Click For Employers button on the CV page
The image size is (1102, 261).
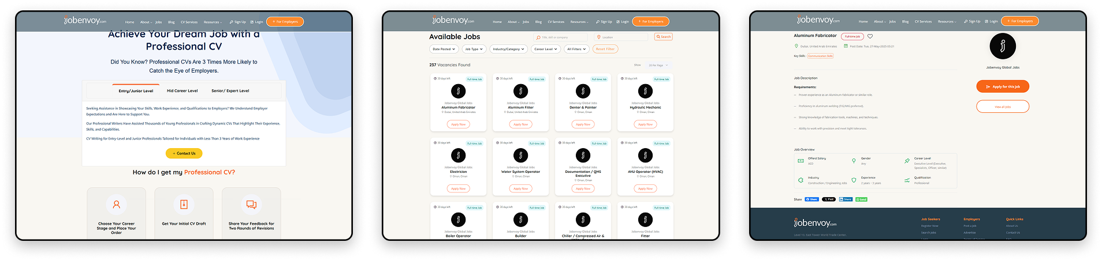(x=285, y=22)
